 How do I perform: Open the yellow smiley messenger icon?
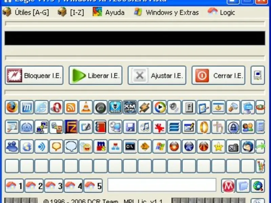86,146
